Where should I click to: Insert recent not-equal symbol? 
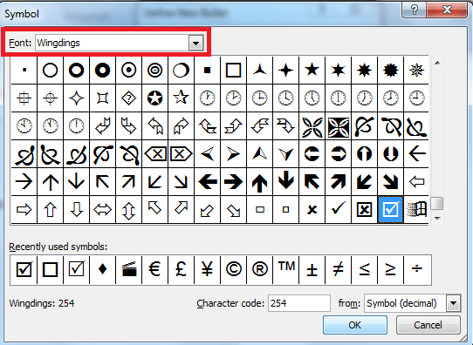tap(338, 269)
